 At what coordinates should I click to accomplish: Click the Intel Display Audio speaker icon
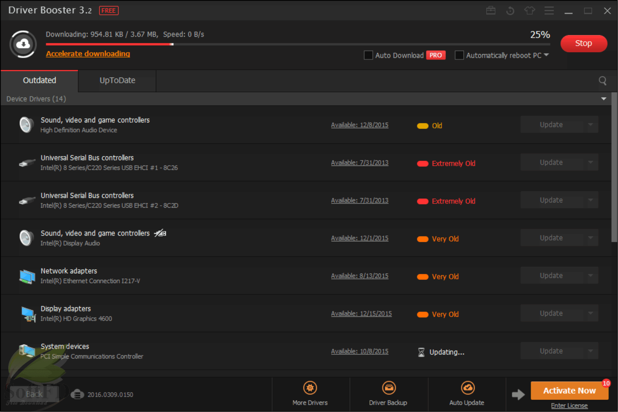(x=27, y=238)
